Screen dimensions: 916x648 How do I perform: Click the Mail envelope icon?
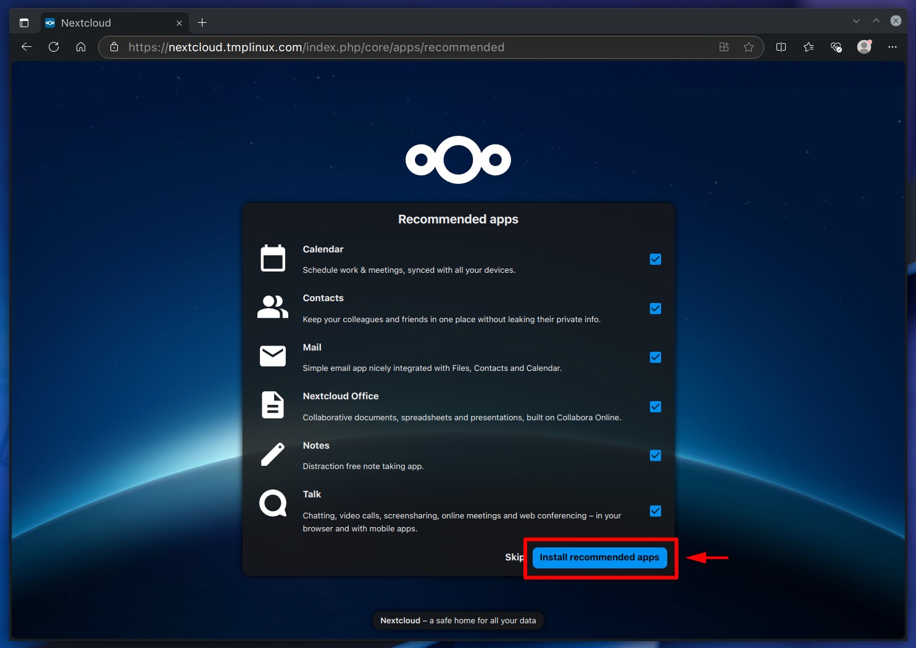coord(273,356)
